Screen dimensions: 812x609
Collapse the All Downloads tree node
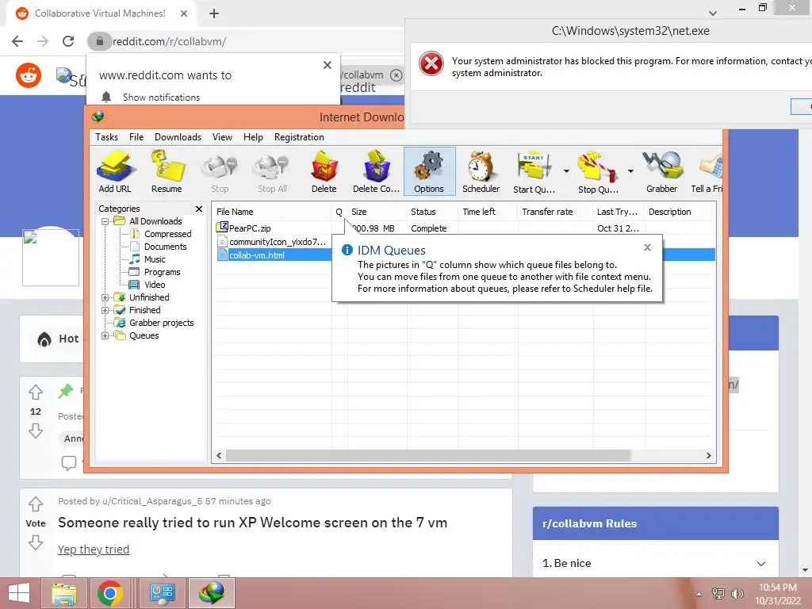105,222
